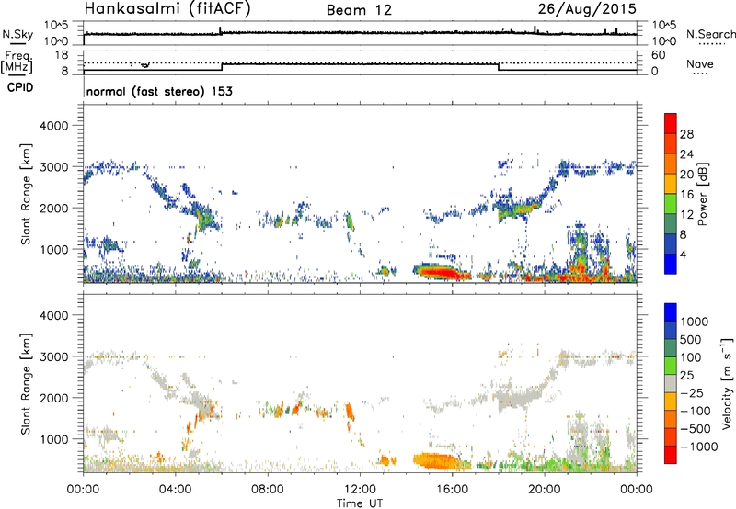Click "Slant Range [km]" label of velocity panel
736x509 pixels.
coord(26,383)
